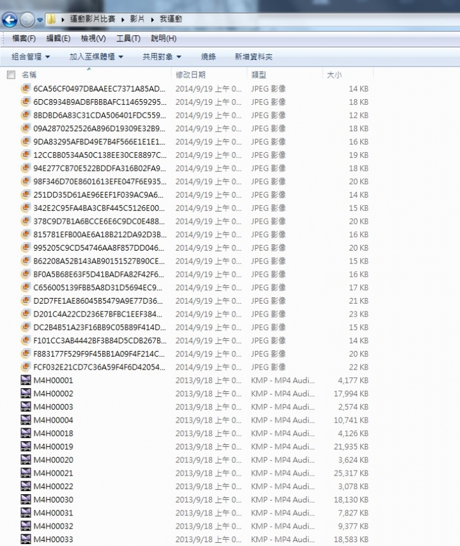This screenshot has height=546, width=460.
Task: Select the M4H00030 video file name
Action: 53,500
